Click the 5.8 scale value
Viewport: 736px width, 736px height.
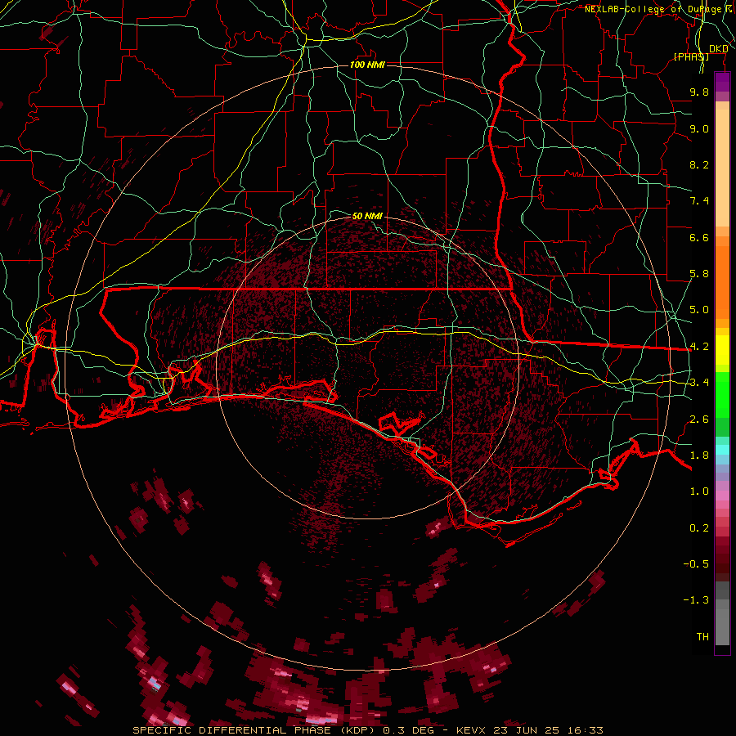click(699, 274)
